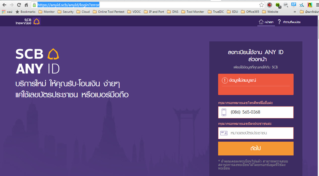Click the yellow and black extension icon
The height and width of the screenshot is (176, 319).
click(310, 5)
